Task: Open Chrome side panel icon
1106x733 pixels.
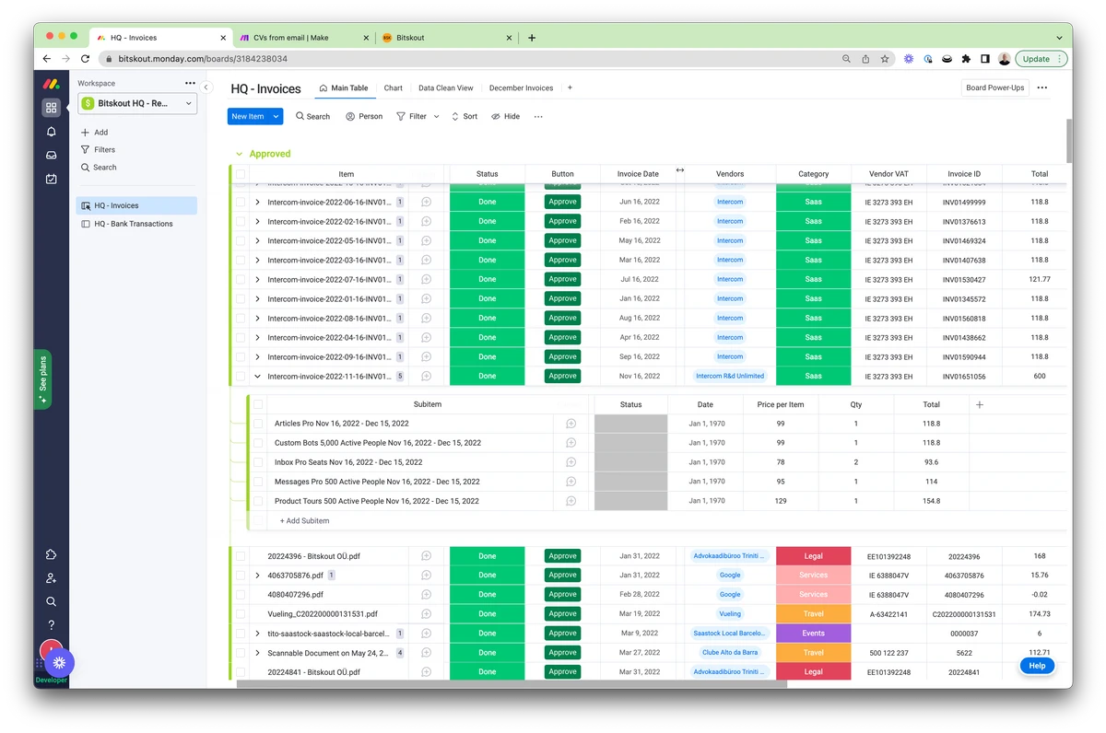Action: pyautogui.click(x=985, y=59)
